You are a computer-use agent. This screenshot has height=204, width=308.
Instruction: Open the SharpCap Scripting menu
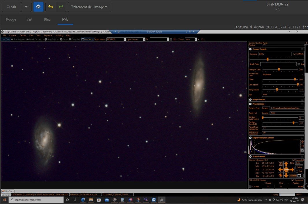tap(59, 35)
